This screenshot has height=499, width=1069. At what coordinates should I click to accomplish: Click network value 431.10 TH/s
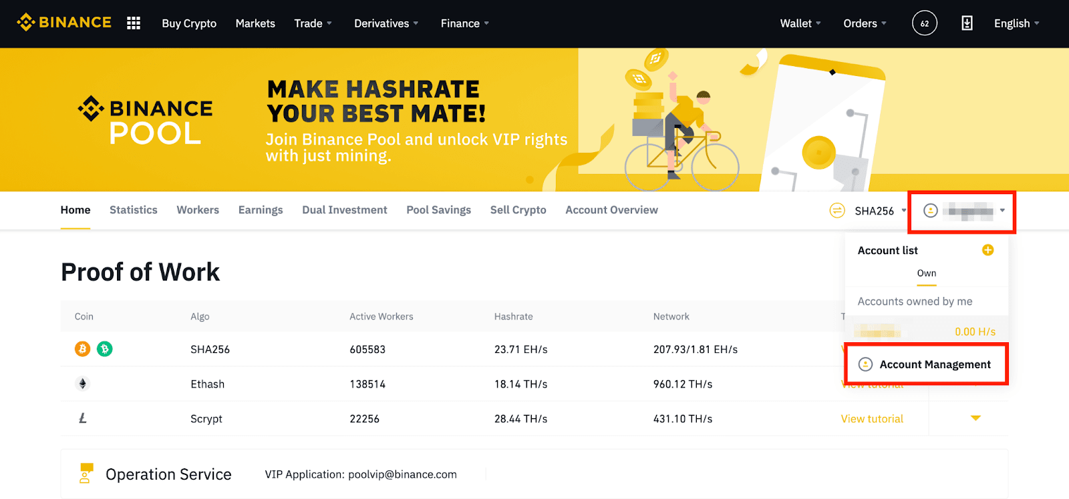(x=683, y=419)
